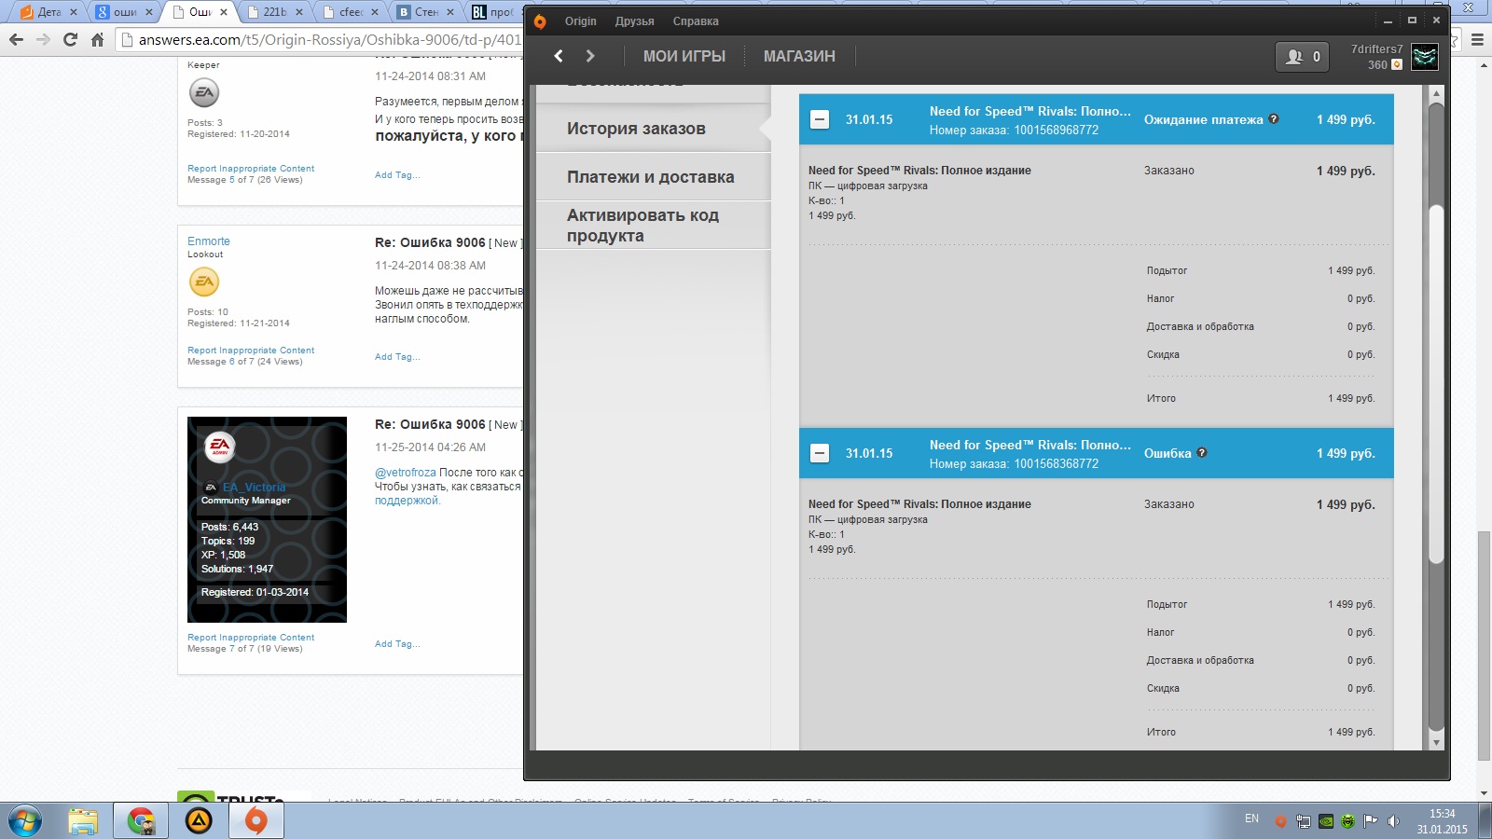The image size is (1492, 839).
Task: Click Origin scrollbar up arrow
Action: [x=1436, y=93]
